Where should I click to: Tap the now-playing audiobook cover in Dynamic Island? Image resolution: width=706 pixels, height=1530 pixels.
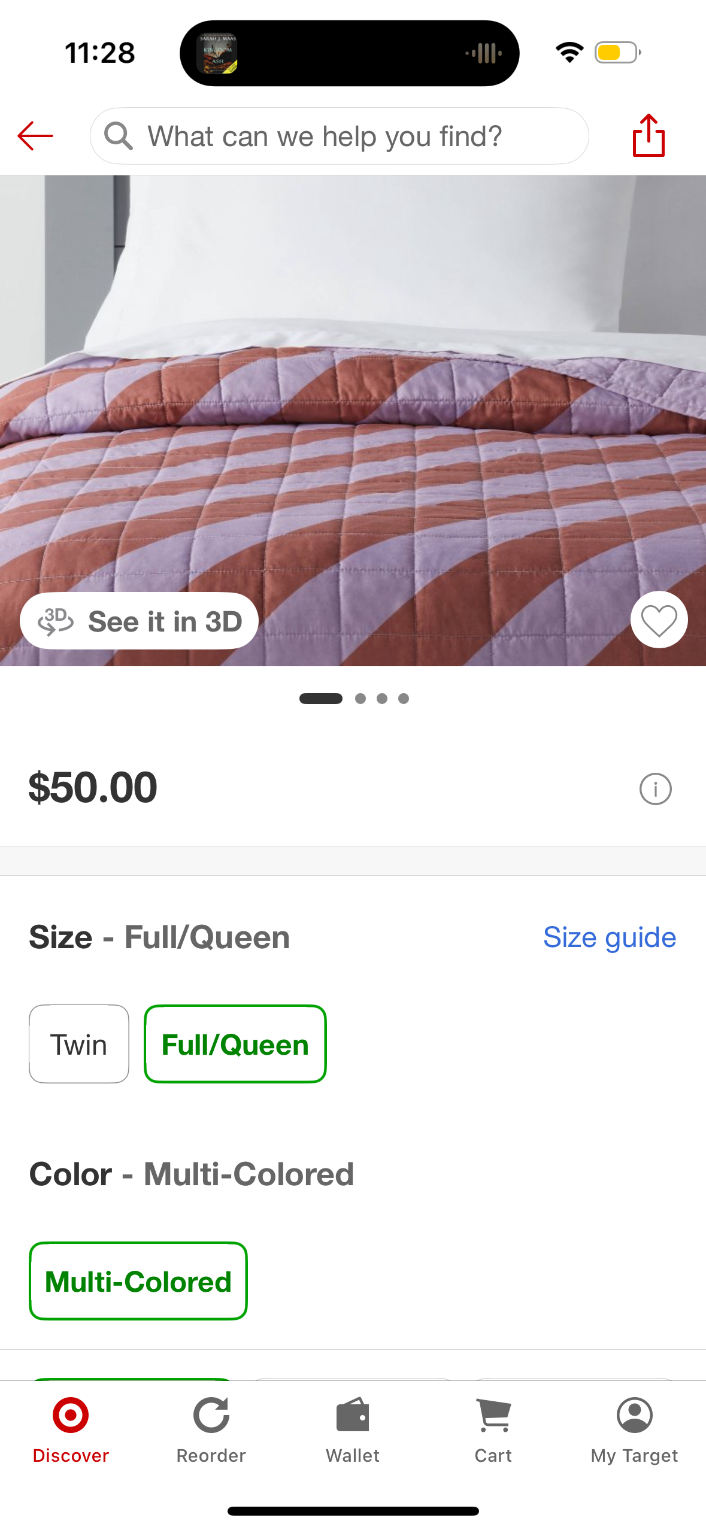click(x=217, y=53)
